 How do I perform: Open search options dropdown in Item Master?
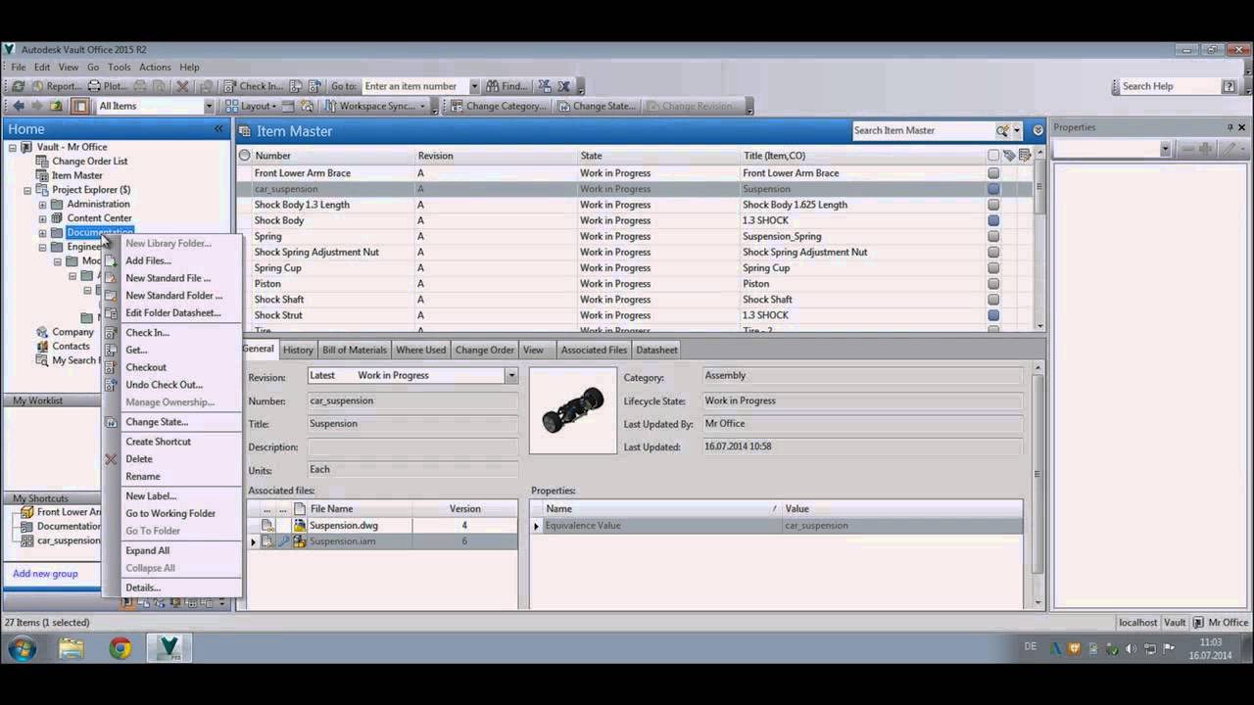(1017, 130)
